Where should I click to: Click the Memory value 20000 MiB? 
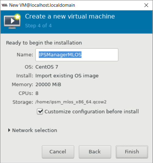tap(48, 84)
